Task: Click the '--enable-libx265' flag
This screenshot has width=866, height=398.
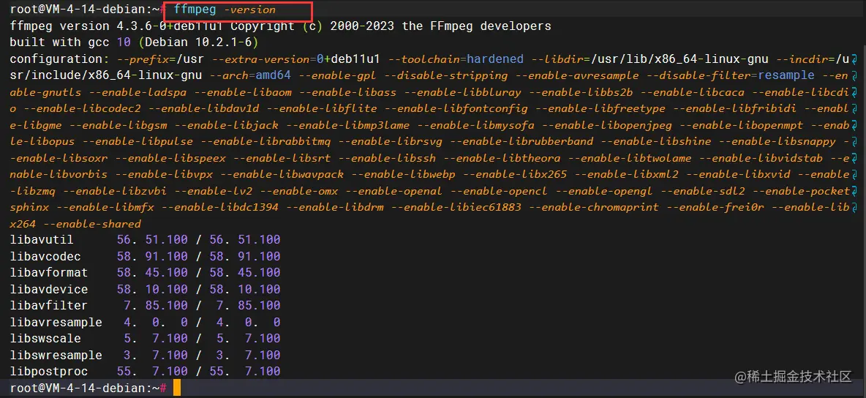Action: (516, 175)
